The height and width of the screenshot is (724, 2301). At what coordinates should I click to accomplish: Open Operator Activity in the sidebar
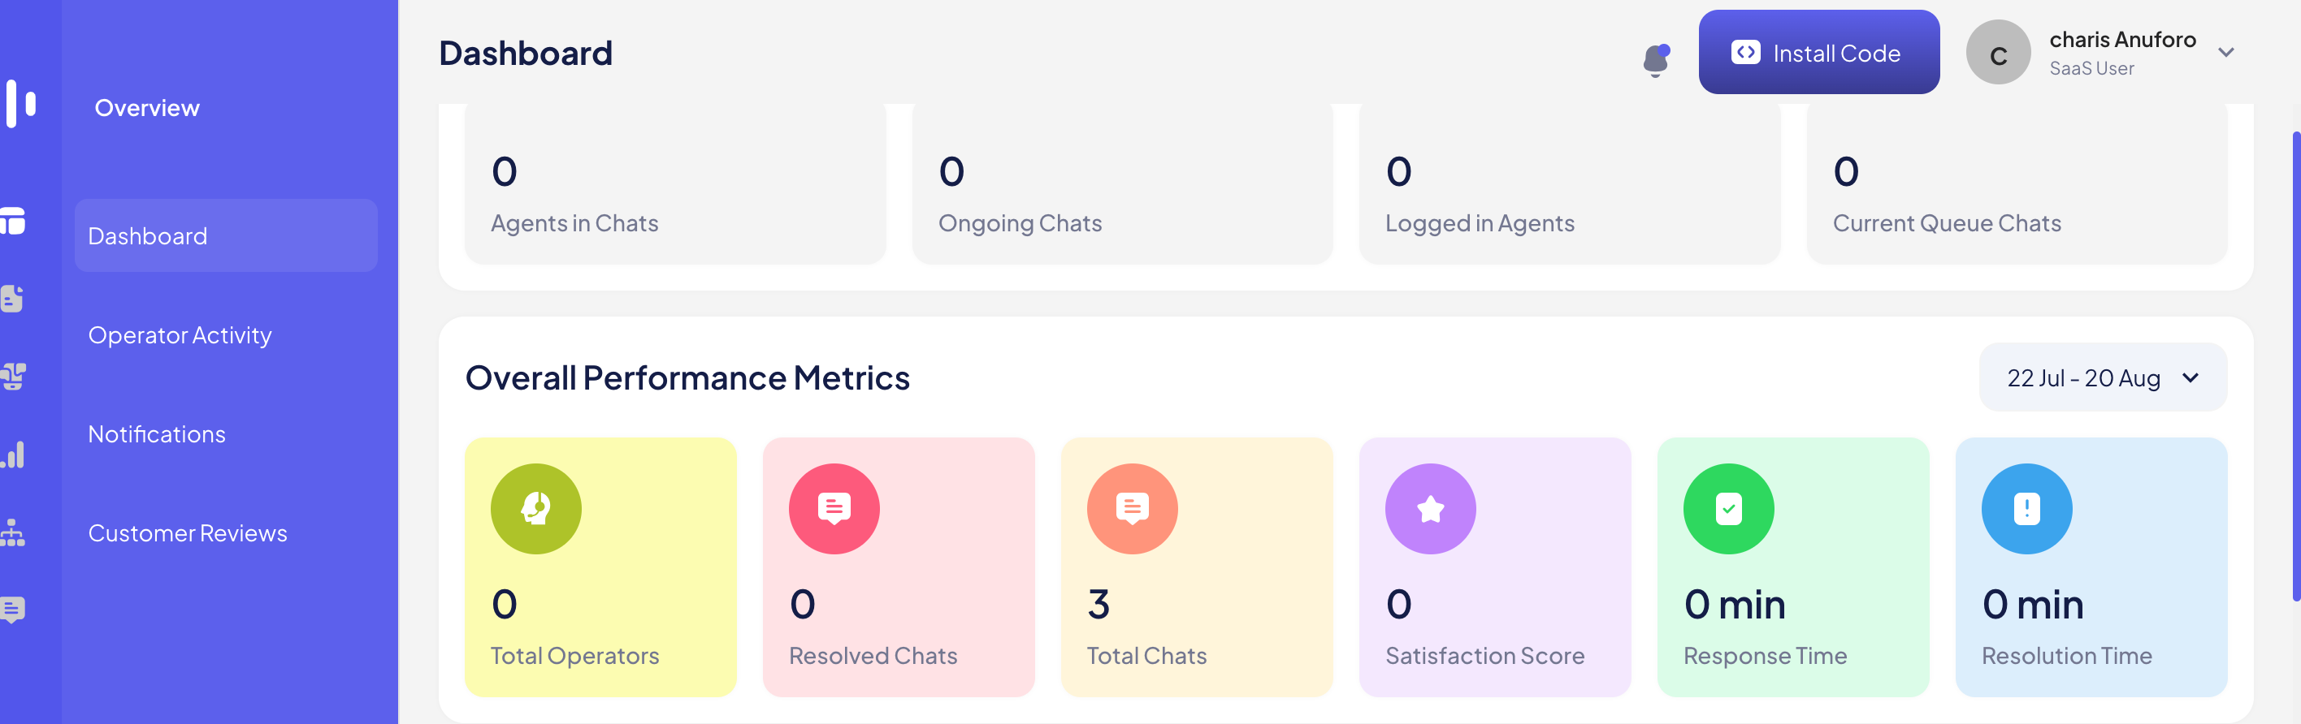180,334
